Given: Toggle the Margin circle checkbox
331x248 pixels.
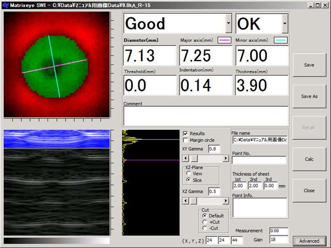Looking at the screenshot, I should click(x=185, y=140).
